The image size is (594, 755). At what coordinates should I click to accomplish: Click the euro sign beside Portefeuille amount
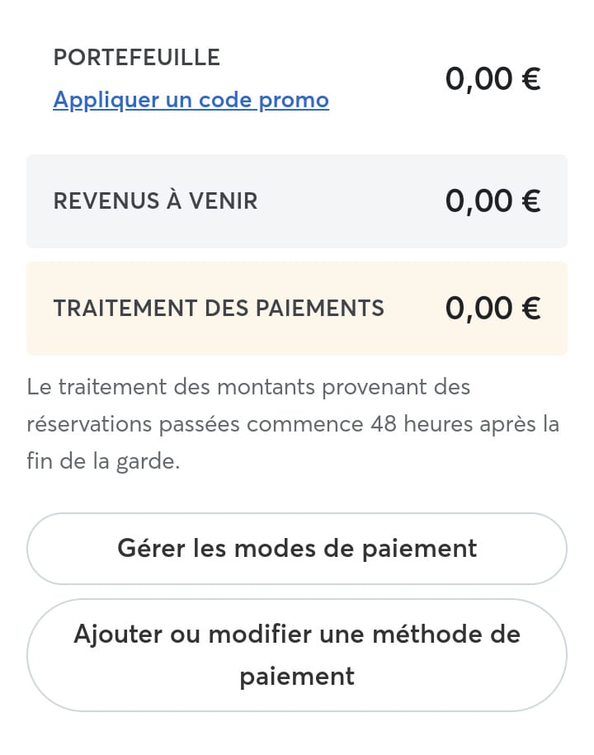pyautogui.click(x=531, y=78)
